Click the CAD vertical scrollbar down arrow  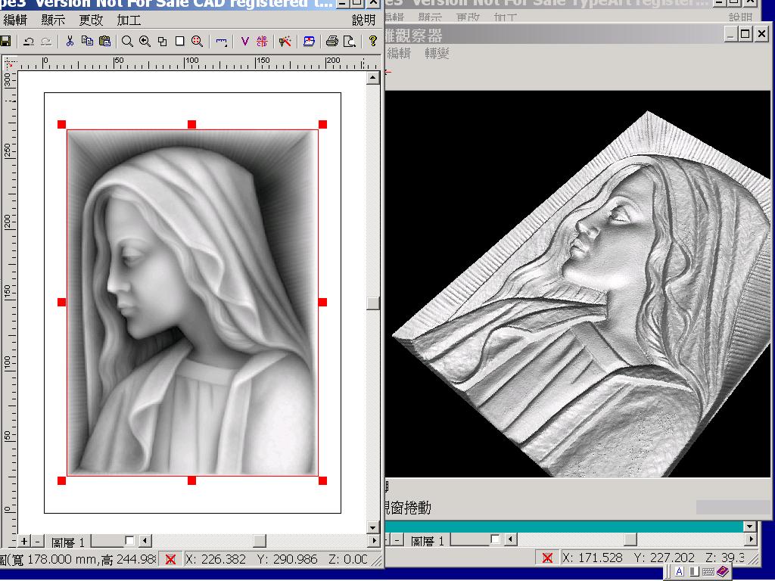click(x=373, y=527)
